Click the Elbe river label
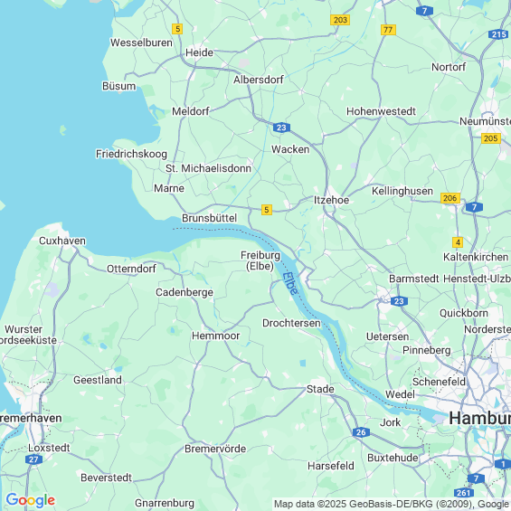The image size is (511, 511). [290, 283]
